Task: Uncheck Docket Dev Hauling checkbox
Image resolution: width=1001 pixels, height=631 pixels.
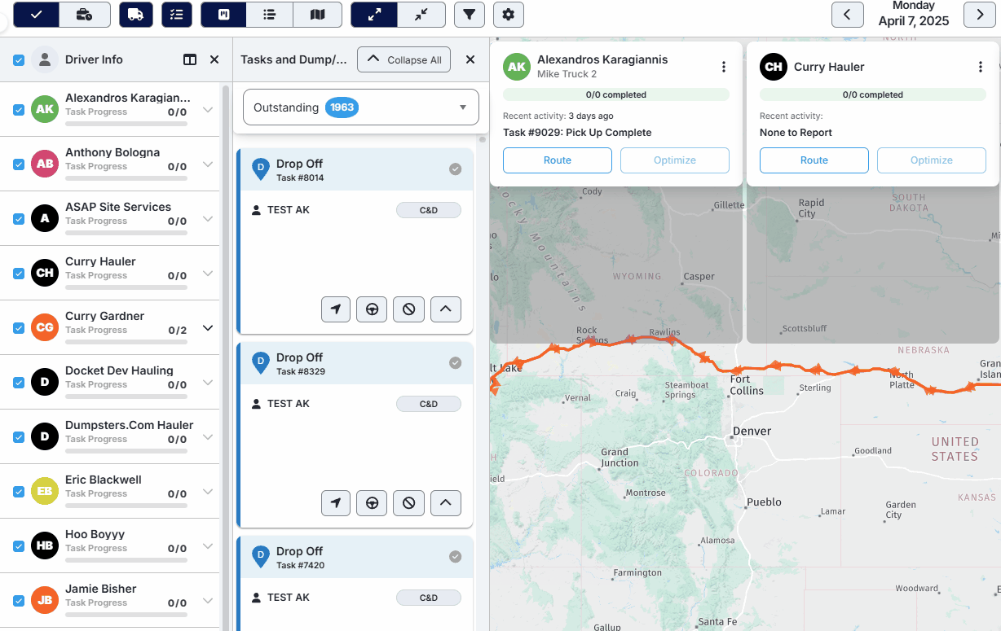Action: click(x=19, y=382)
